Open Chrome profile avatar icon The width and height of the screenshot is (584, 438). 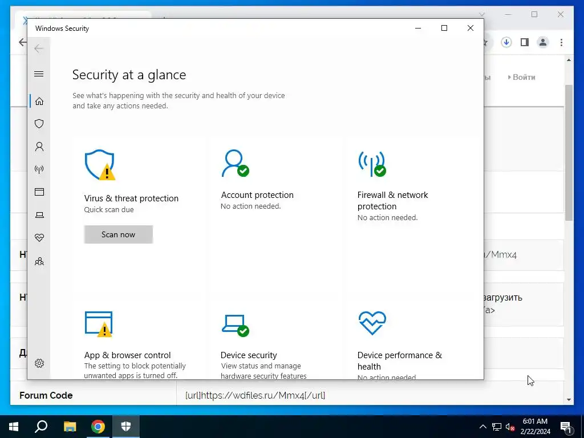click(x=543, y=42)
